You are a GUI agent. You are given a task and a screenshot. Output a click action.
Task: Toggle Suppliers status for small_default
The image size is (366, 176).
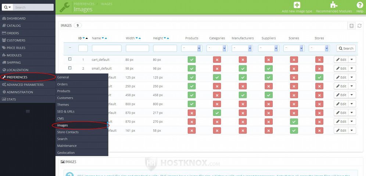(x=269, y=69)
